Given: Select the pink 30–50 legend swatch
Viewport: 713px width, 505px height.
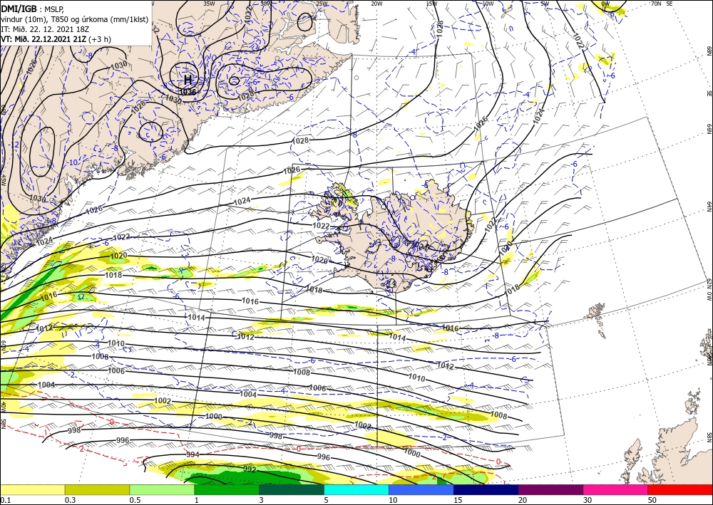Looking at the screenshot, I should pyautogui.click(x=615, y=489).
